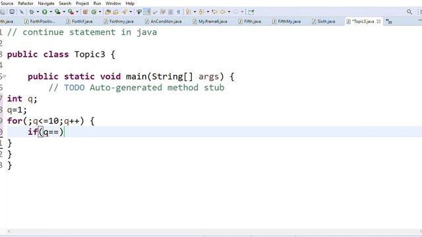Image resolution: width=422 pixels, height=237 pixels.
Task: Open the Coverage dropdown arrow
Action: coord(64,12)
